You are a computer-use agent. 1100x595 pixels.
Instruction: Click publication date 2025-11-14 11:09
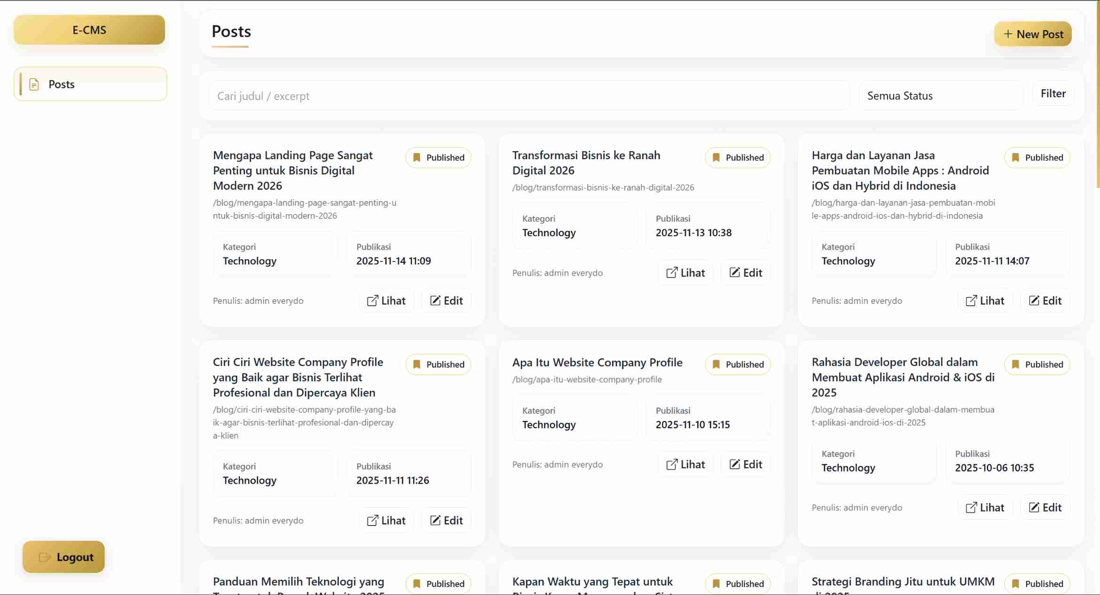tap(393, 261)
